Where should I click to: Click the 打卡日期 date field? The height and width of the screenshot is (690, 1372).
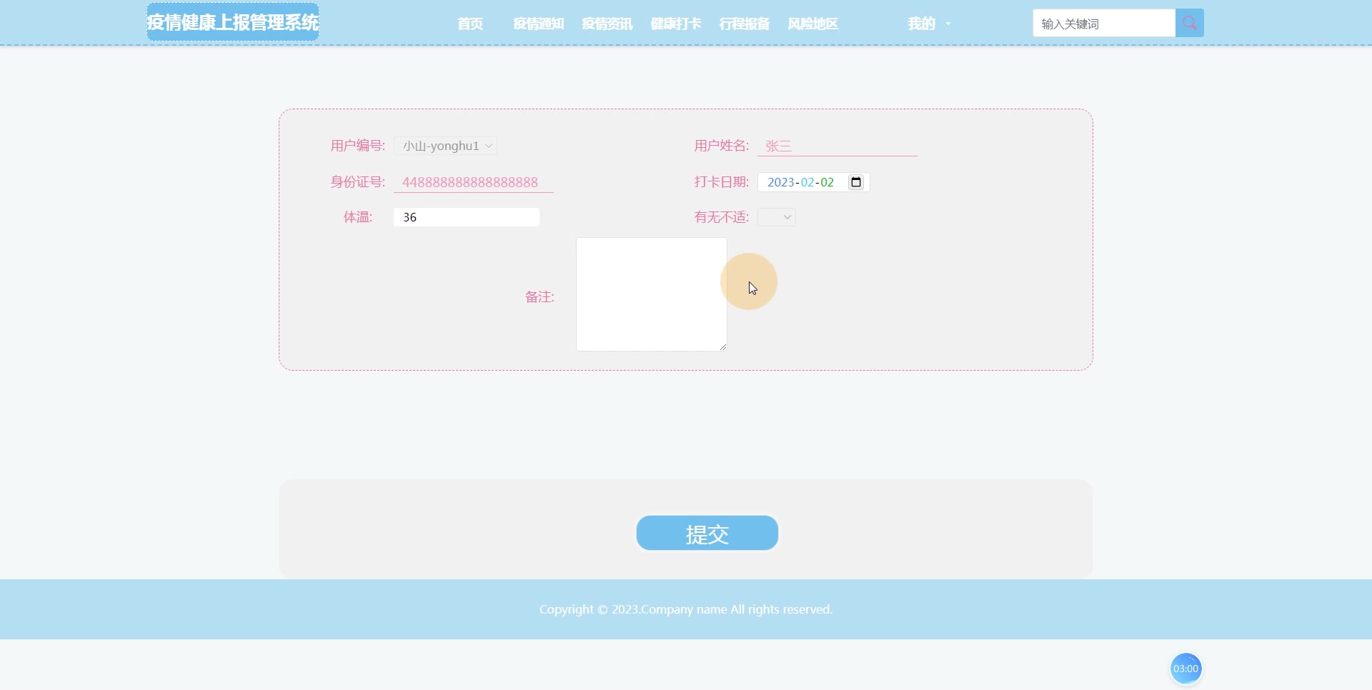tap(814, 182)
